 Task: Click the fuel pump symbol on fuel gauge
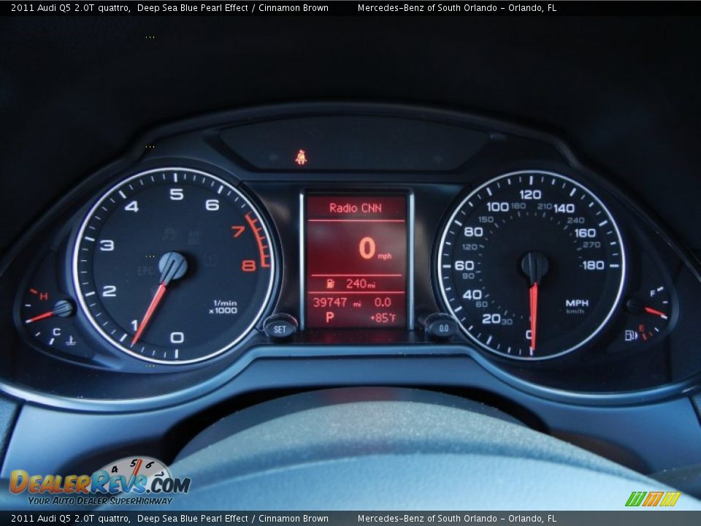(630, 335)
